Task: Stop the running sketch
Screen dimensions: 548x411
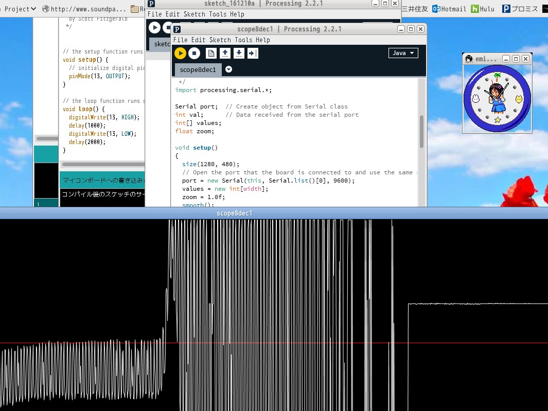Action: (x=195, y=53)
